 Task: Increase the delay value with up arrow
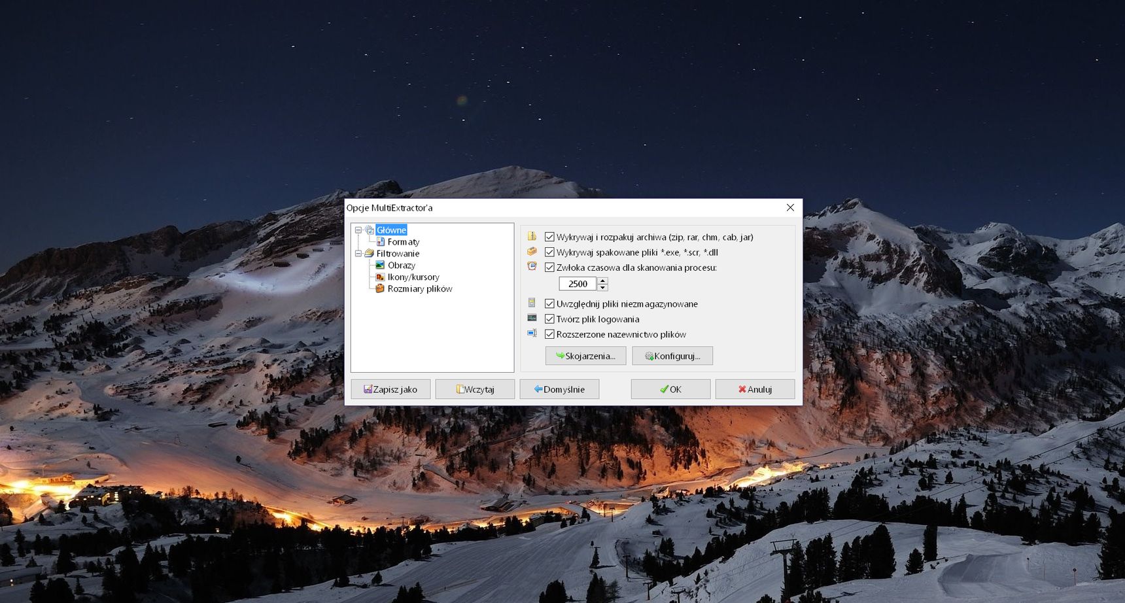(603, 281)
